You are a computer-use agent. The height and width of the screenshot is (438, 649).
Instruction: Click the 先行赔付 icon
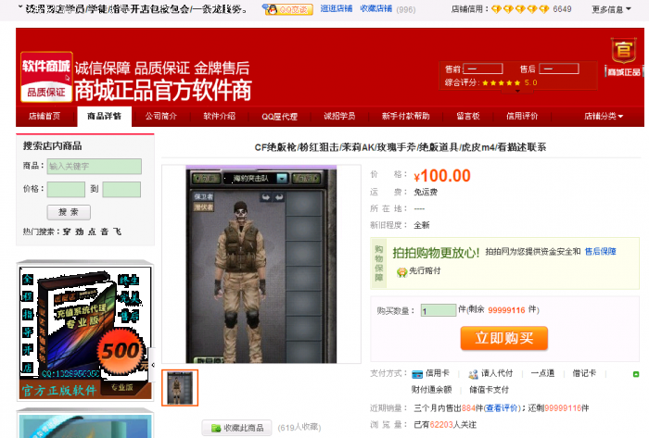(x=401, y=272)
